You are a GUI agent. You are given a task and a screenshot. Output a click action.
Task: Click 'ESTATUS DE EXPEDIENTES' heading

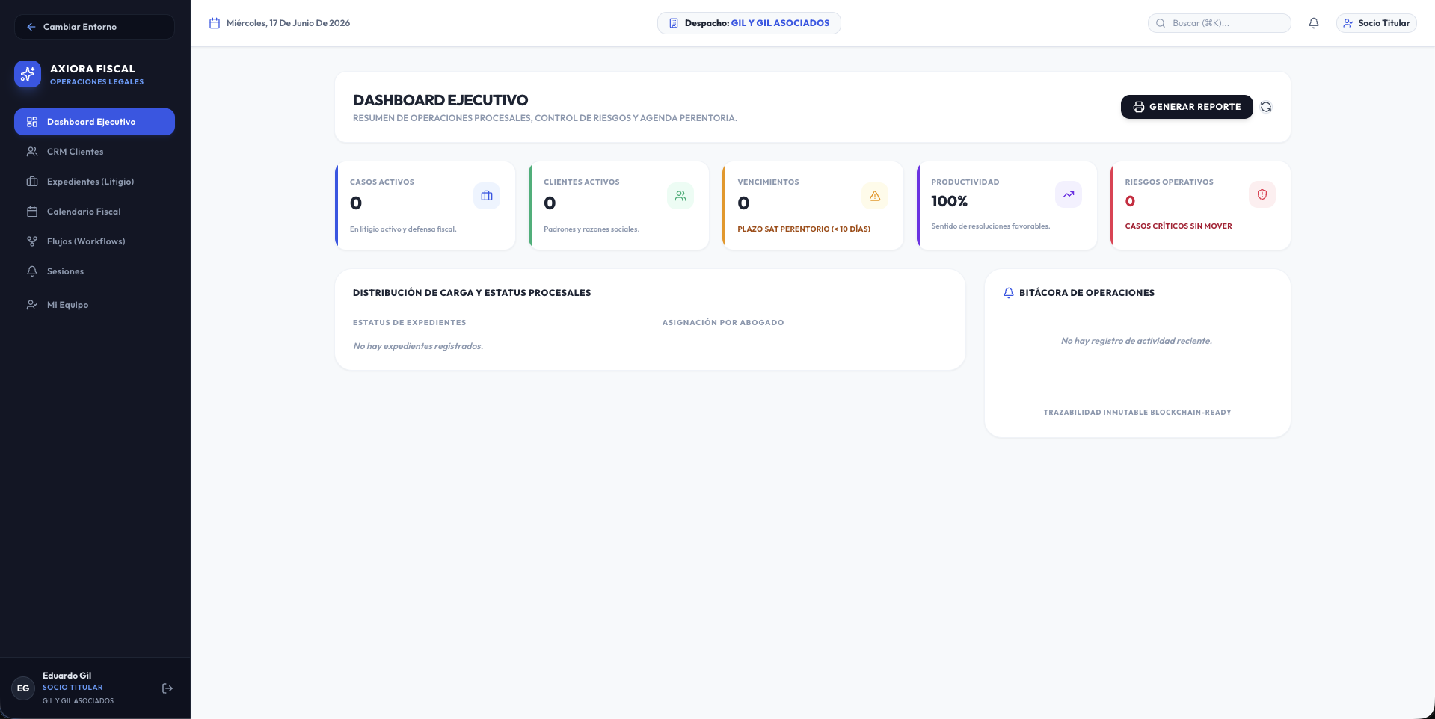(x=409, y=323)
